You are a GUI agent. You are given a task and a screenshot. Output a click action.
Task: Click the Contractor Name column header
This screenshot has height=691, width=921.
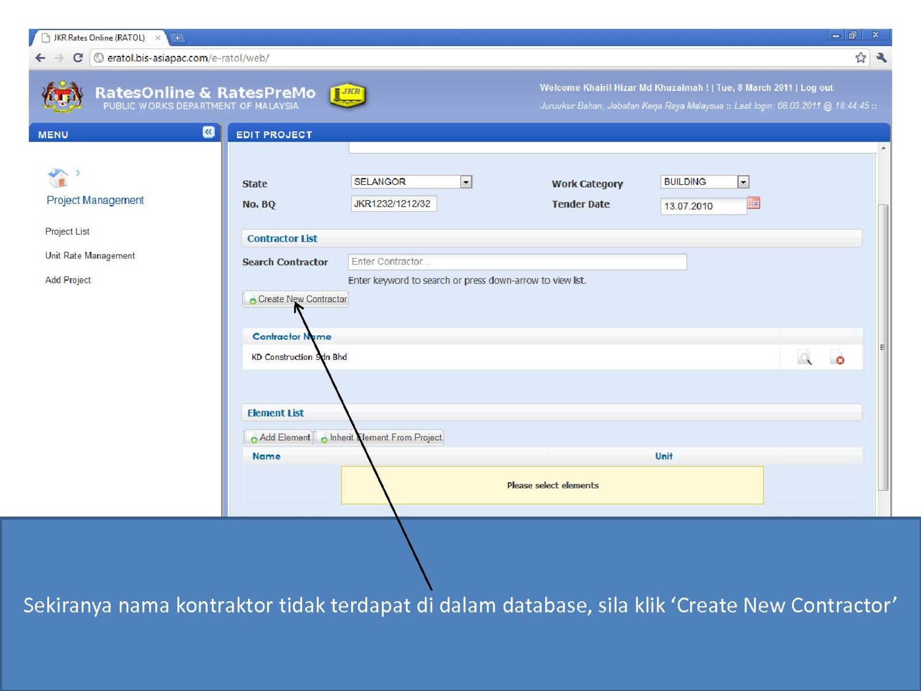coord(292,337)
